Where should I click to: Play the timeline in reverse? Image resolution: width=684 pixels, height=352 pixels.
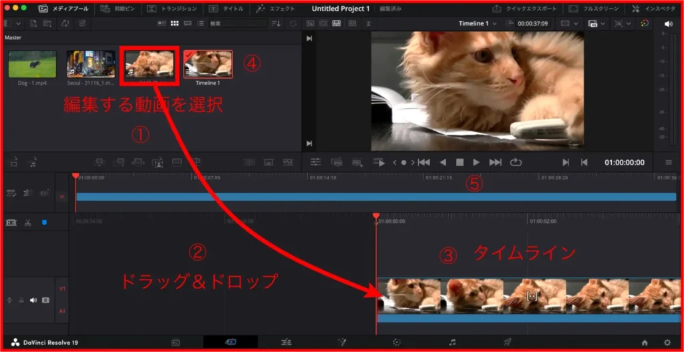[x=443, y=163]
